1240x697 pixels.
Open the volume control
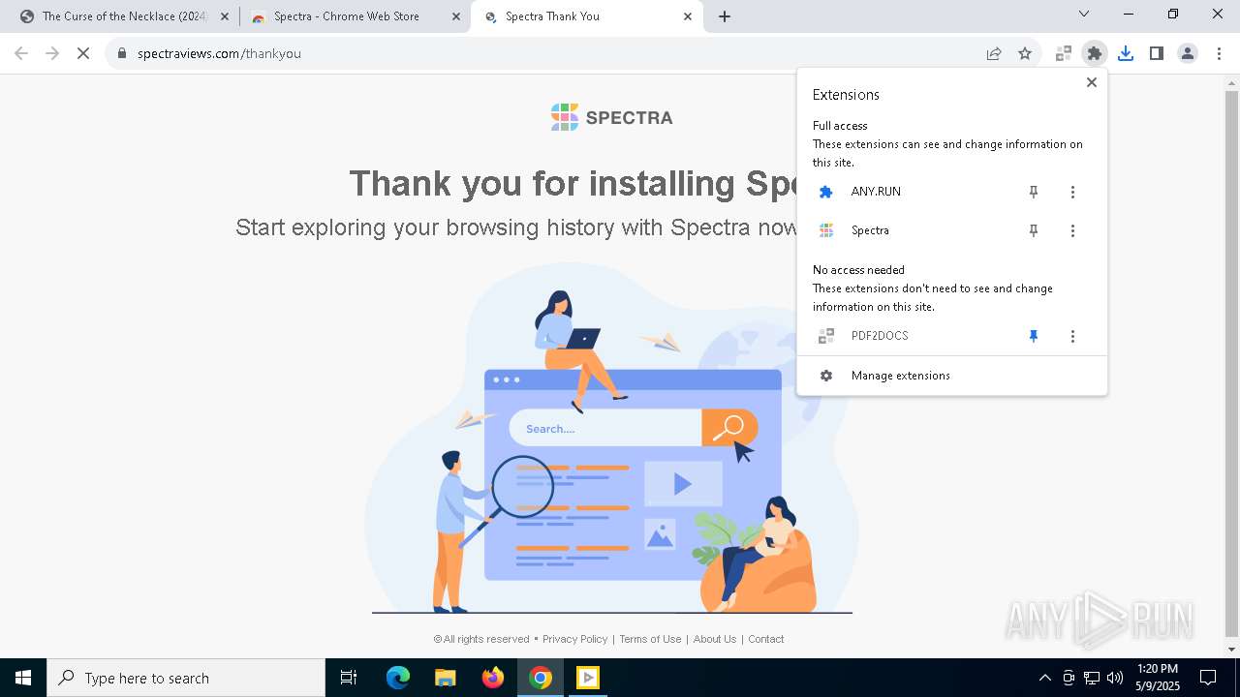pos(1115,678)
